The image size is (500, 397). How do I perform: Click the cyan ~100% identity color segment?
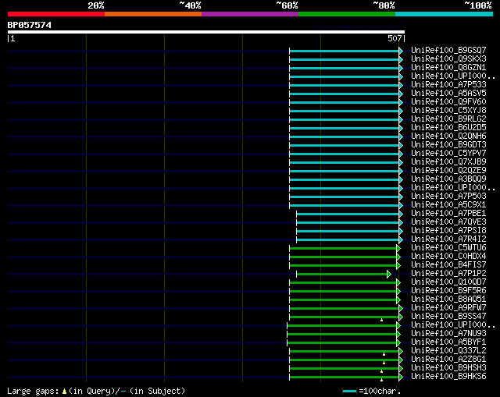pos(445,14)
